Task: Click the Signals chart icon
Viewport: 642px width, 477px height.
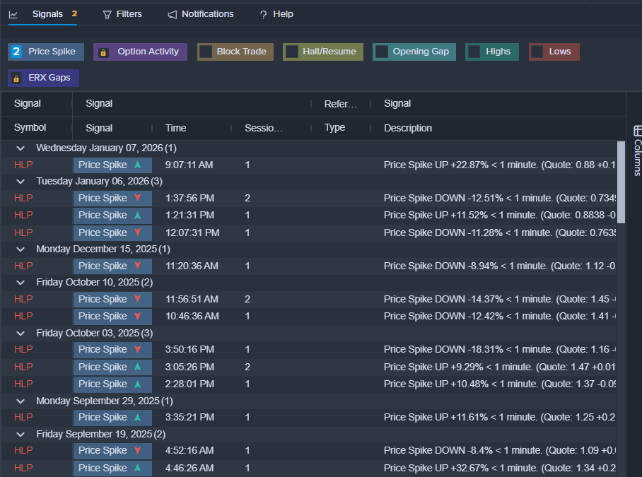Action: click(13, 14)
